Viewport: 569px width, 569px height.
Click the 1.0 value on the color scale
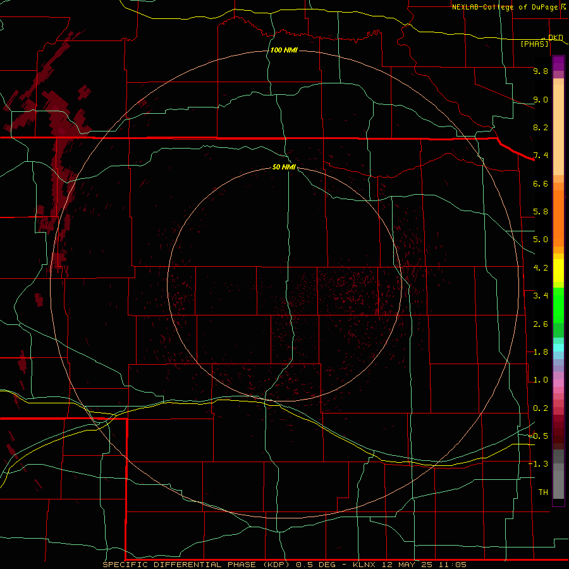tap(541, 380)
